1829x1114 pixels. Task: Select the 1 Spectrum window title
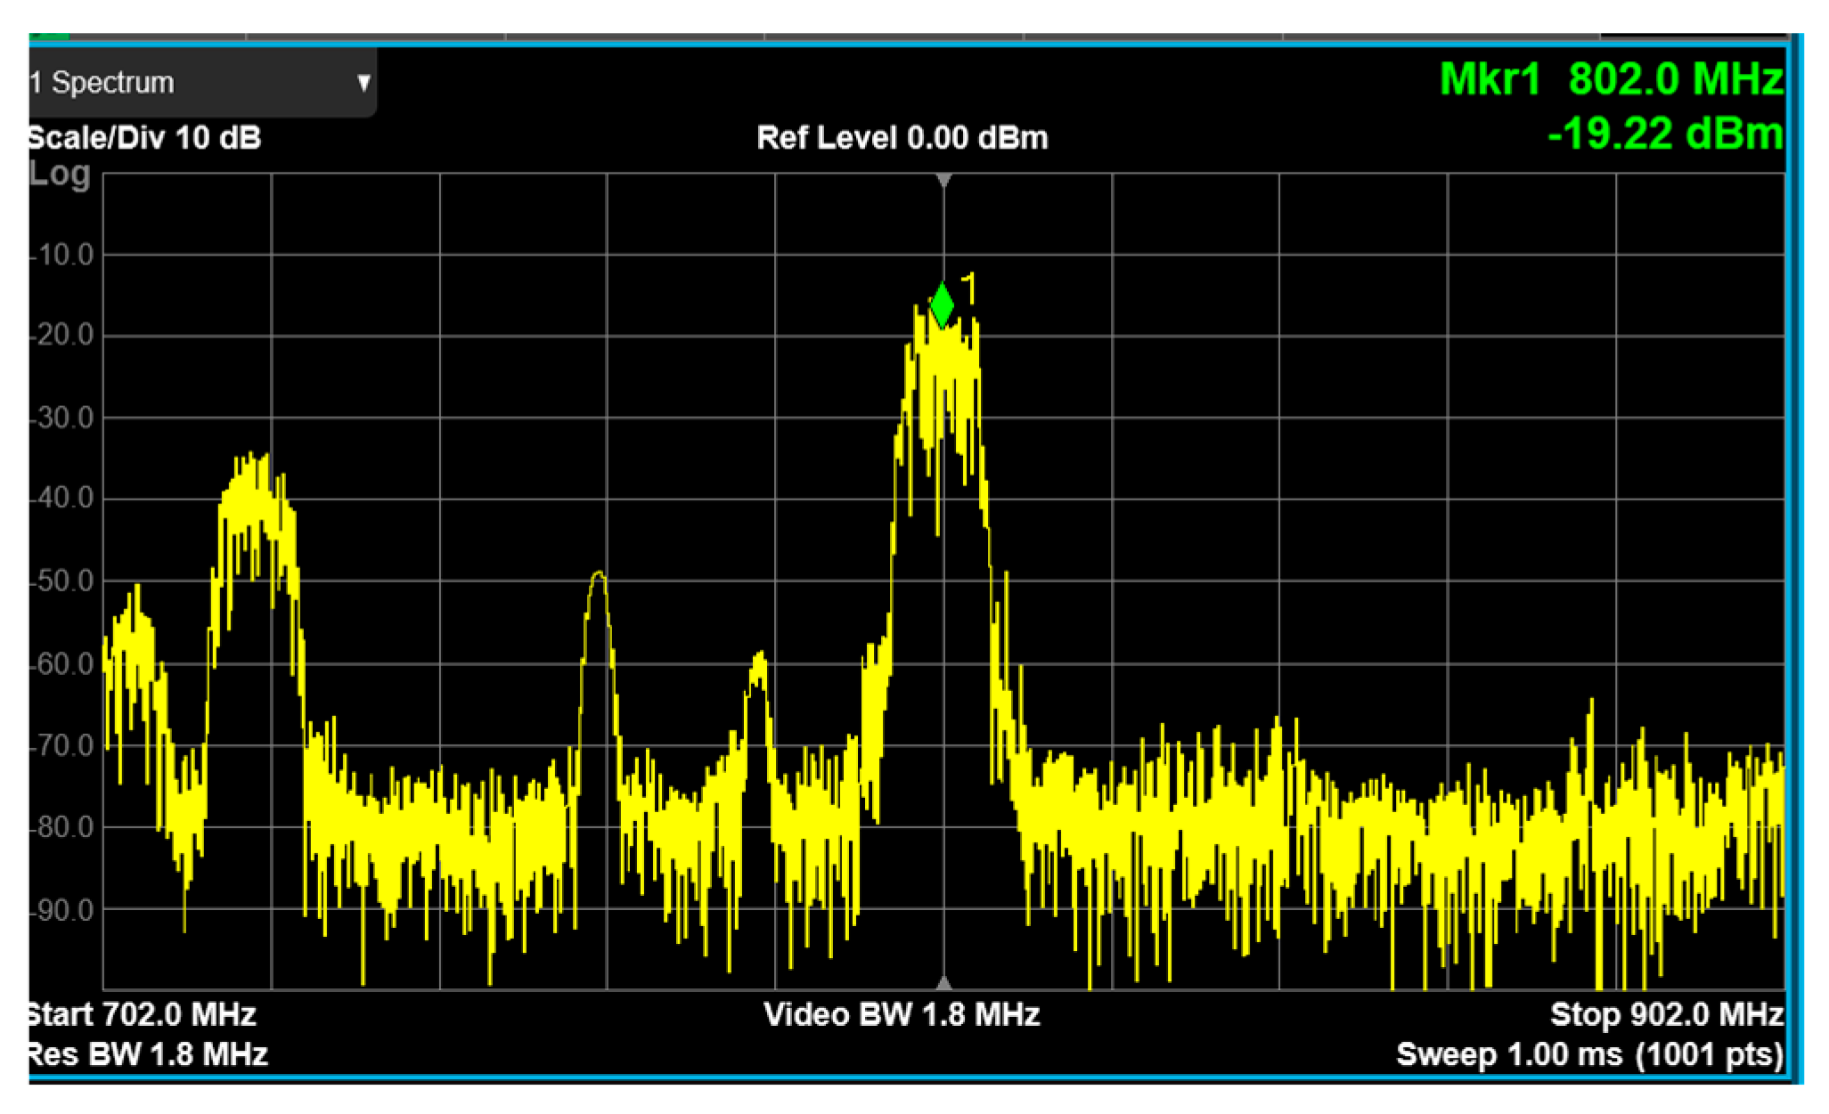pyautogui.click(x=102, y=83)
